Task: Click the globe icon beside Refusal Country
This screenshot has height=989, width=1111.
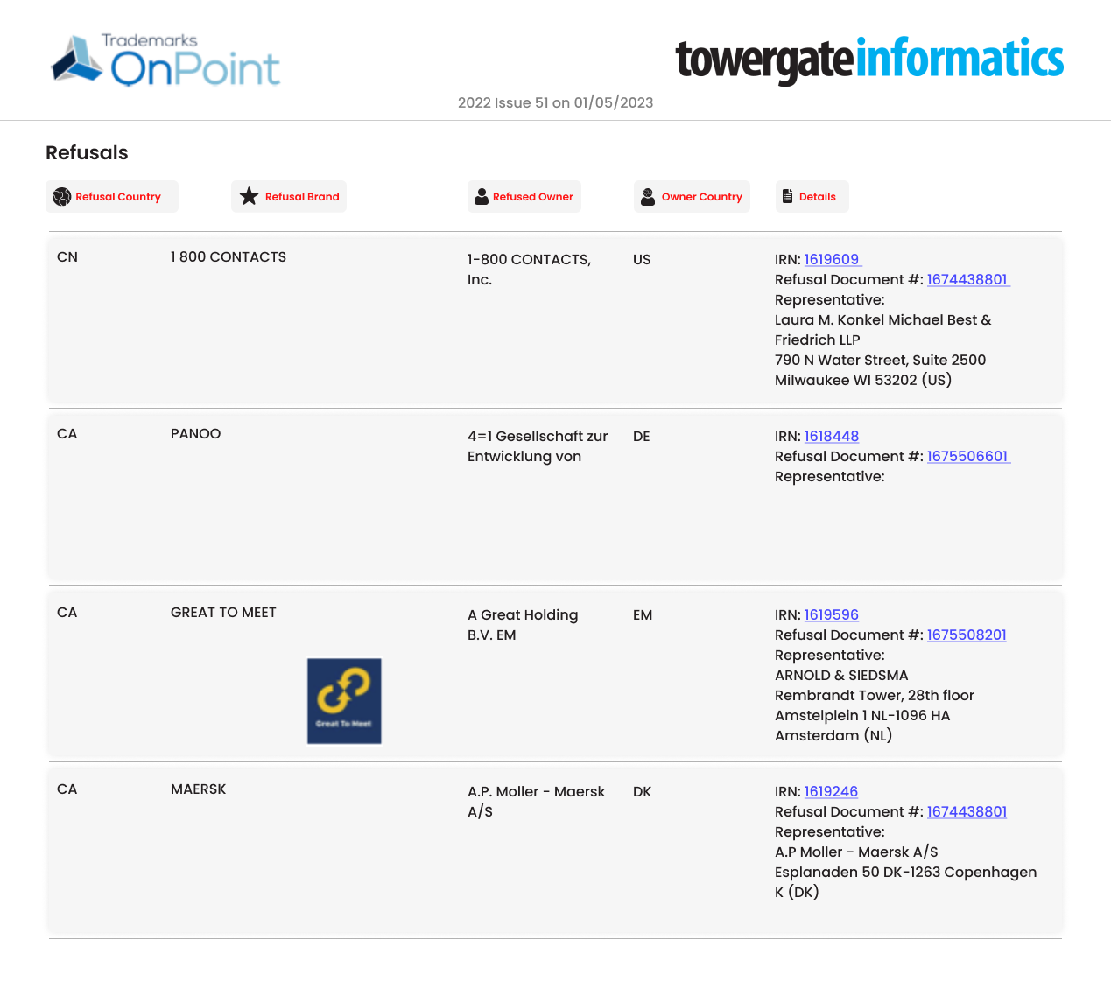Action: pyautogui.click(x=61, y=197)
